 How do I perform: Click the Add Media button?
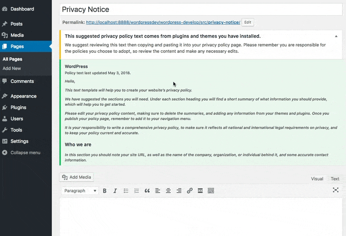pos(76,177)
